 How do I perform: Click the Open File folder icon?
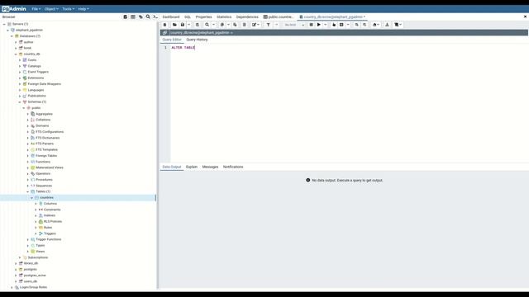[174, 25]
